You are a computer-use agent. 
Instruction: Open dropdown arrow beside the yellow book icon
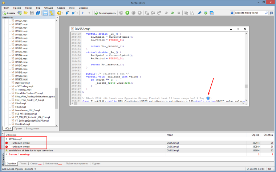coord(62,13)
